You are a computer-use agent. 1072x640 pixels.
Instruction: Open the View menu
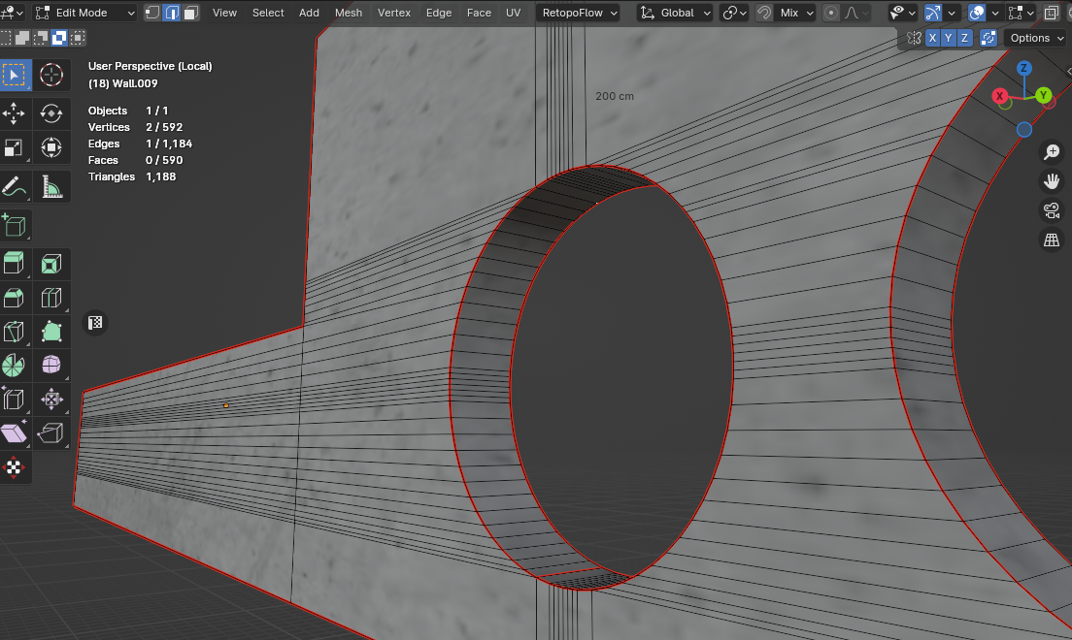click(224, 13)
